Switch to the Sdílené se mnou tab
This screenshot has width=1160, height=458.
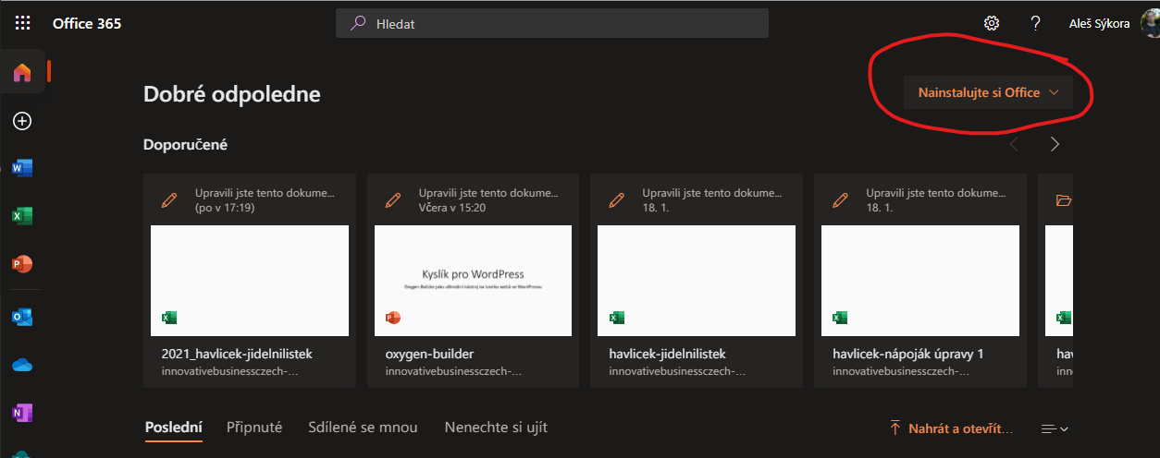pos(363,428)
